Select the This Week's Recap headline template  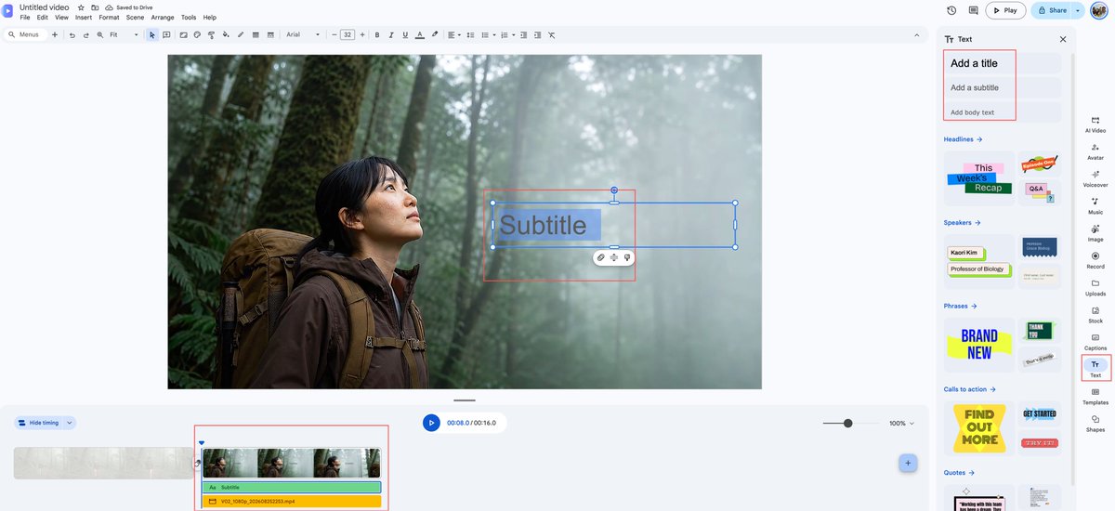click(979, 178)
